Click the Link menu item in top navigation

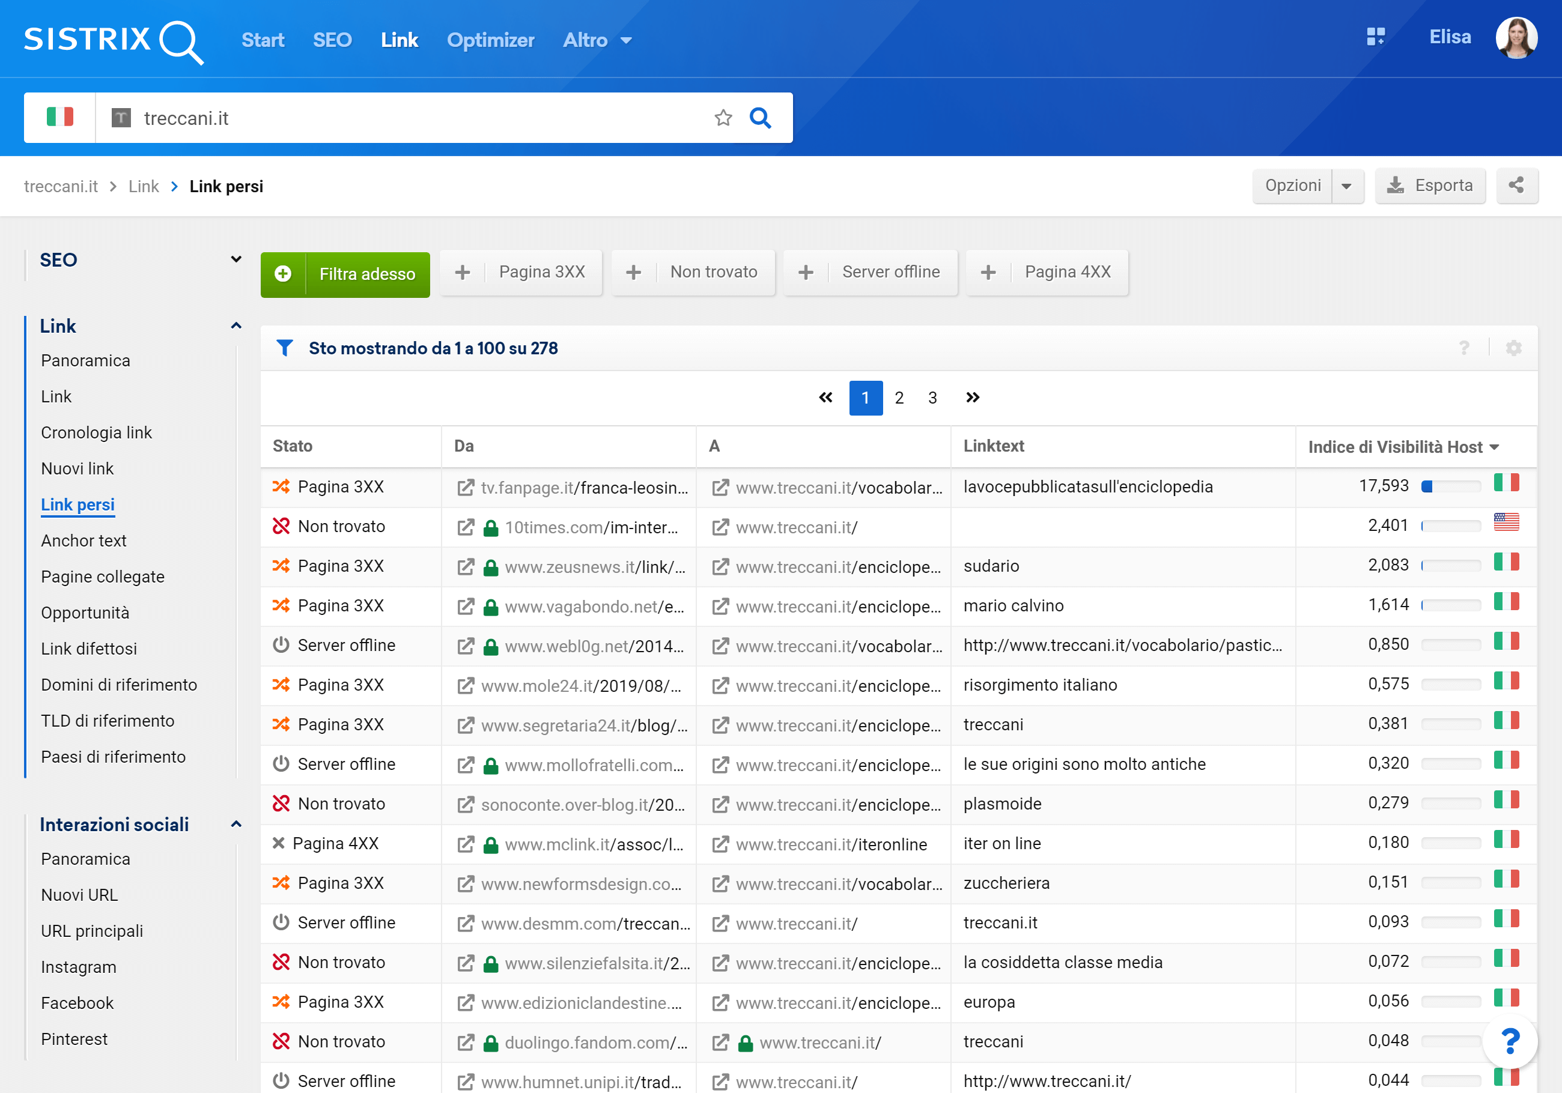400,39
